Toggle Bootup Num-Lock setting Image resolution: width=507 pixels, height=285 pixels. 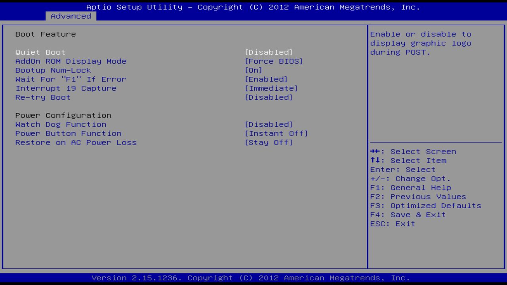[53, 70]
